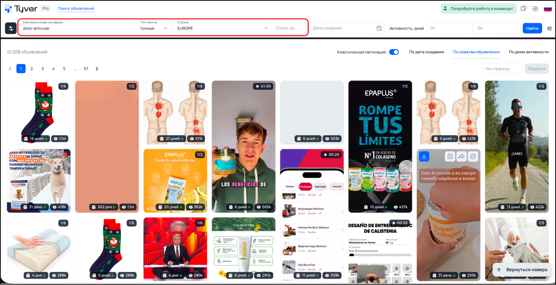Expand the Тип поиска dropdown

click(x=154, y=28)
